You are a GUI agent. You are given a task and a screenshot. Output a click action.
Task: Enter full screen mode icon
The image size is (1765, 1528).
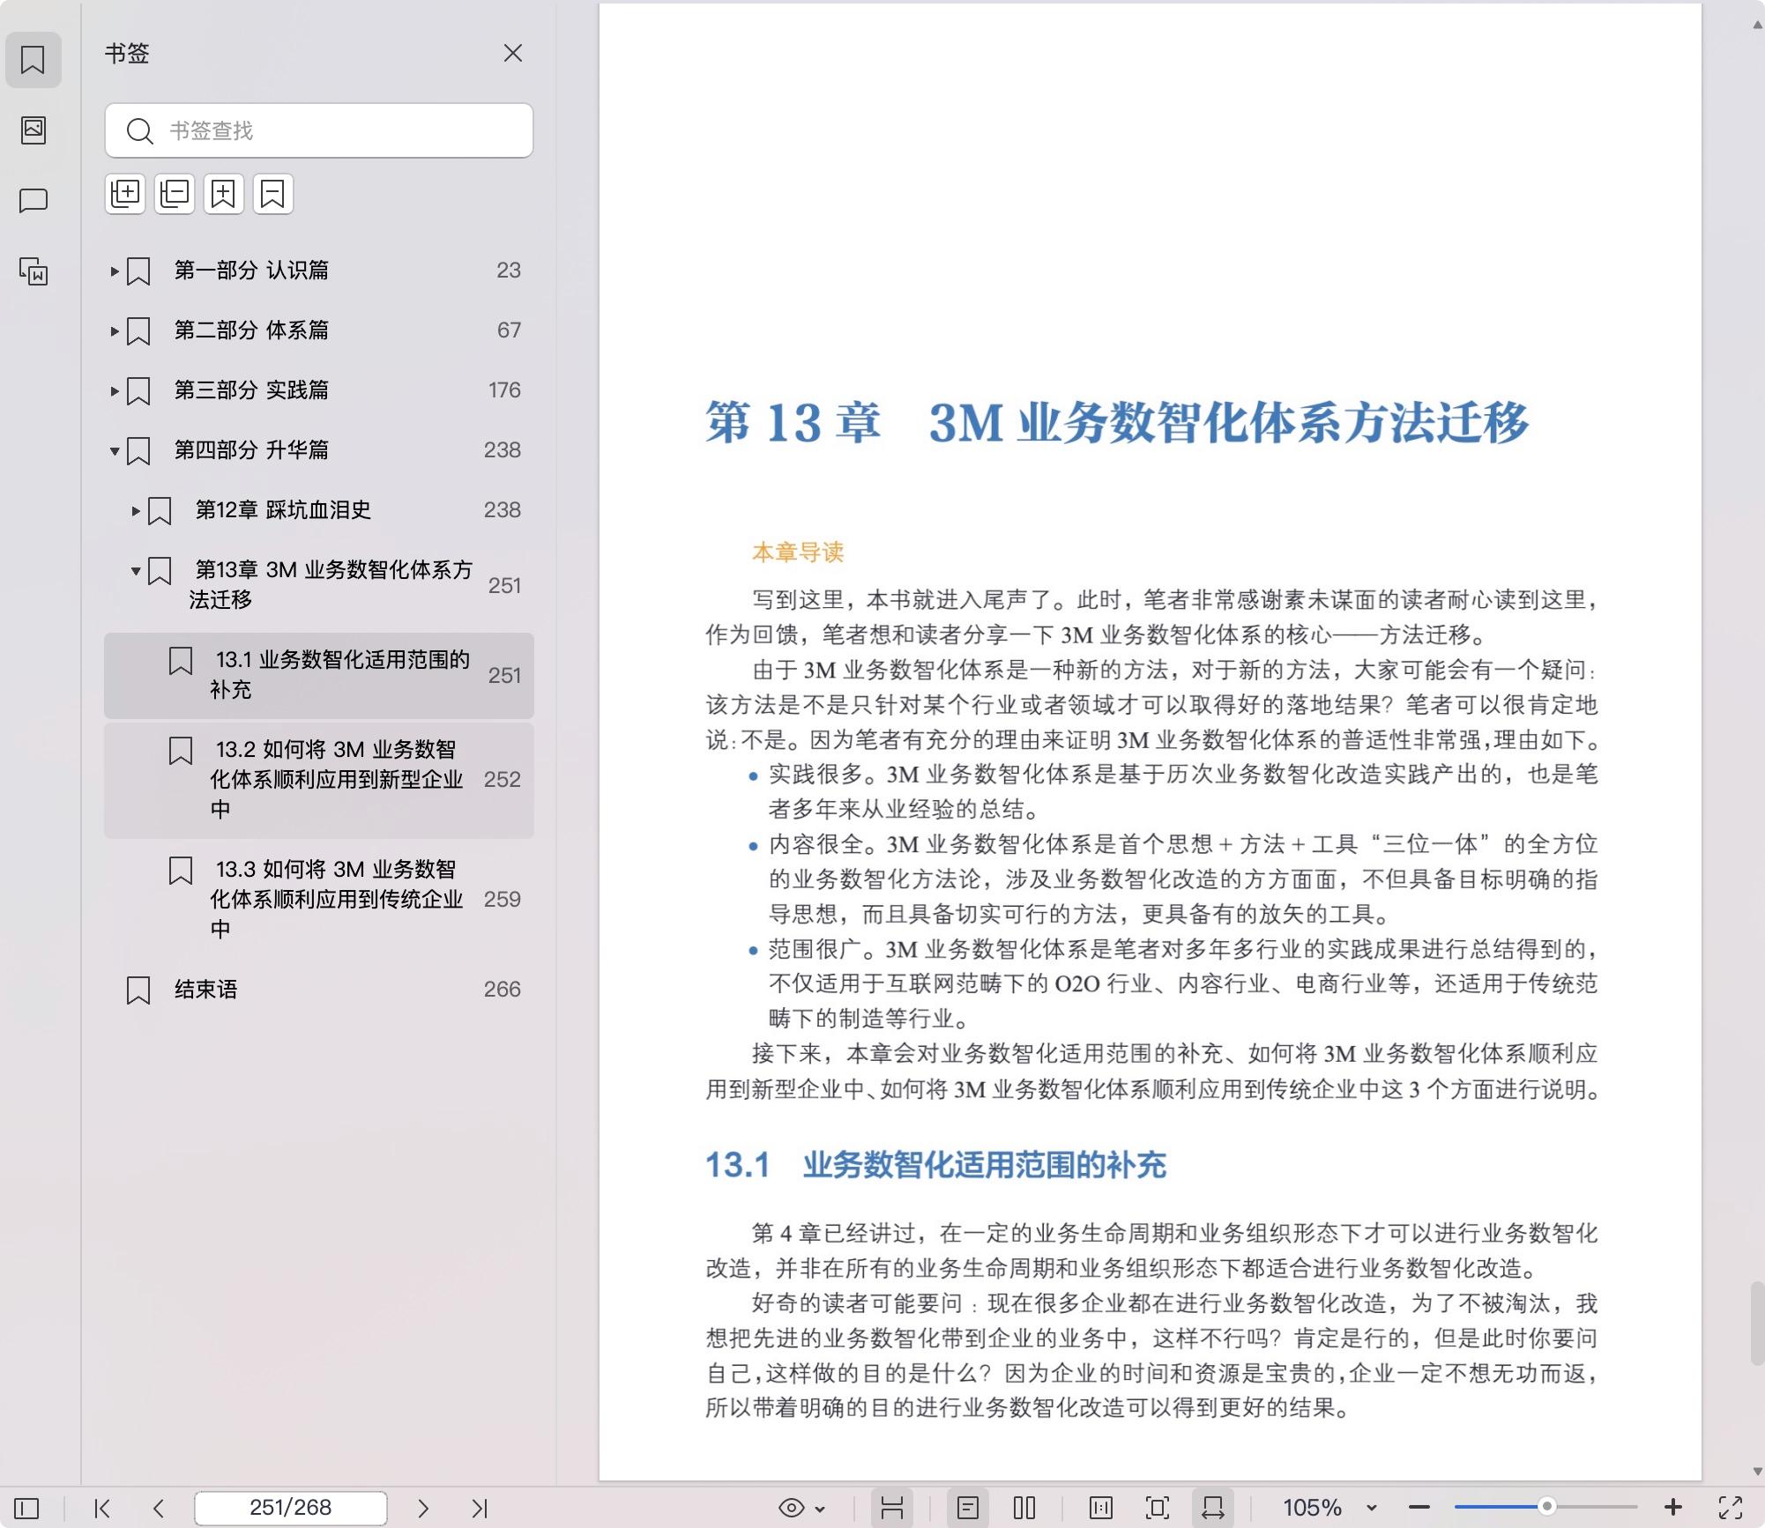click(1731, 1508)
